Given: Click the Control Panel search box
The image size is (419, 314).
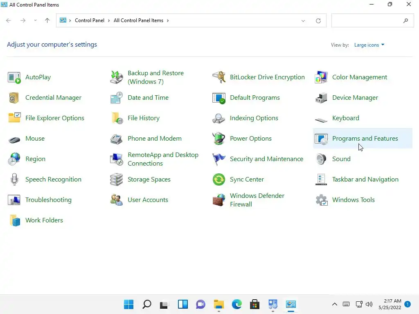Looking at the screenshot, I should [372, 20].
